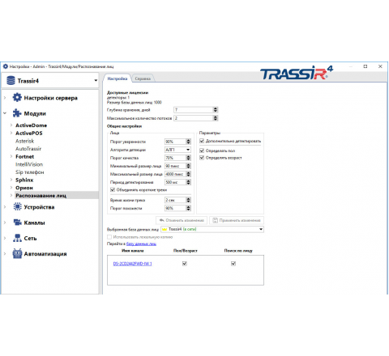Viewport: 389px width, 356px height.
Task: Click the Устройства chip icon
Action: tap(17, 207)
